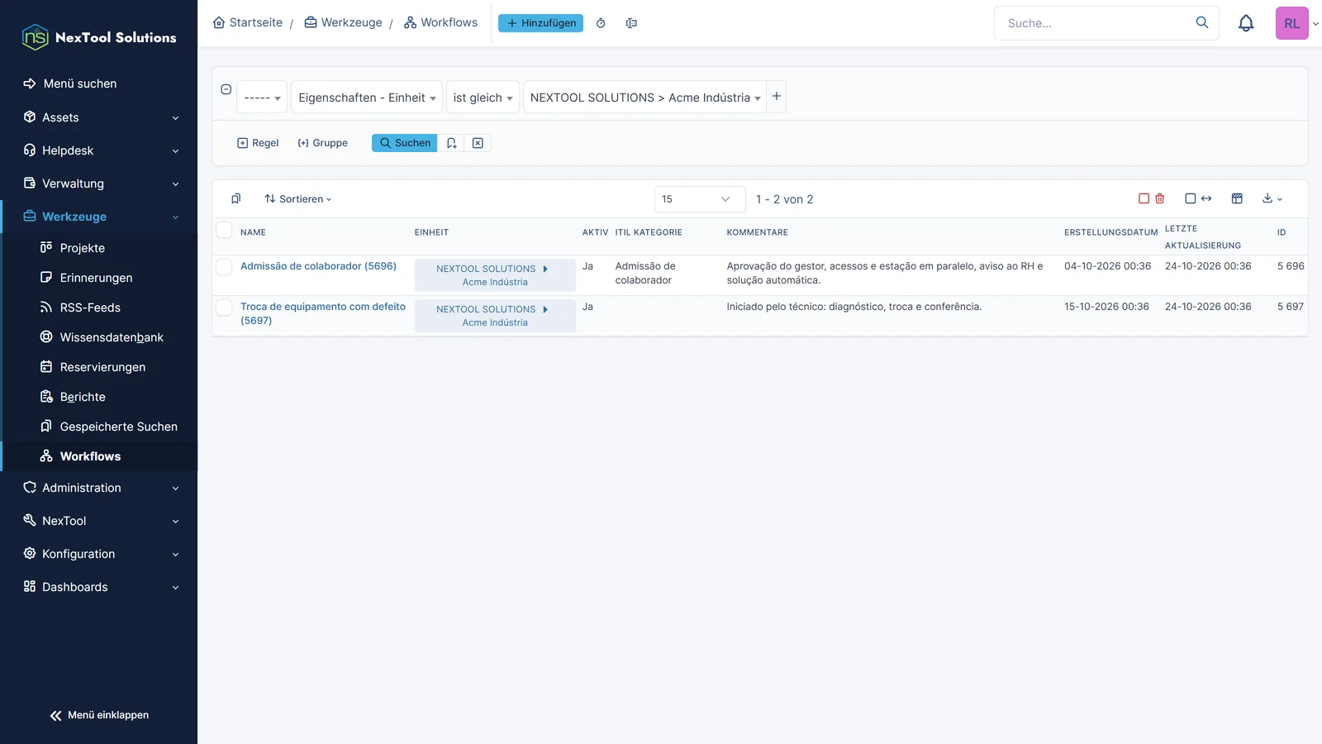This screenshot has width=1322, height=744.
Task: Expand the Assets sidebar menu
Action: click(x=99, y=117)
